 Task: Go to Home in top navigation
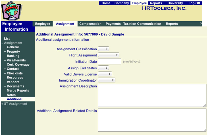pos(106,3)
